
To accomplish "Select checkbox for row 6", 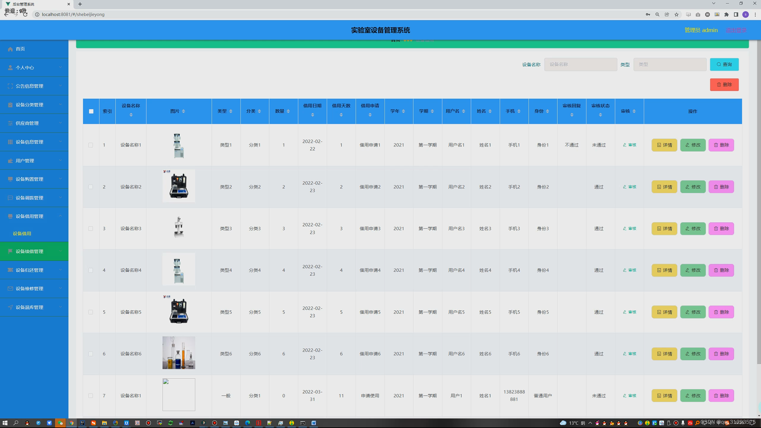I will 91,354.
